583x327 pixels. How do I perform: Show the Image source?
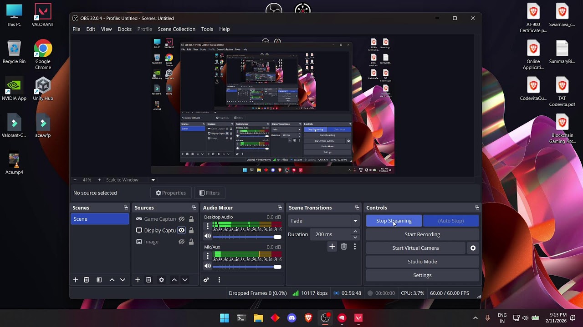click(181, 242)
